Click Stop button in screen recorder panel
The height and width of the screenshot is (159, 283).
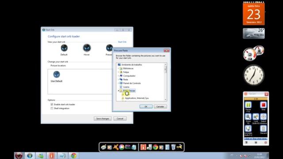pos(264,105)
